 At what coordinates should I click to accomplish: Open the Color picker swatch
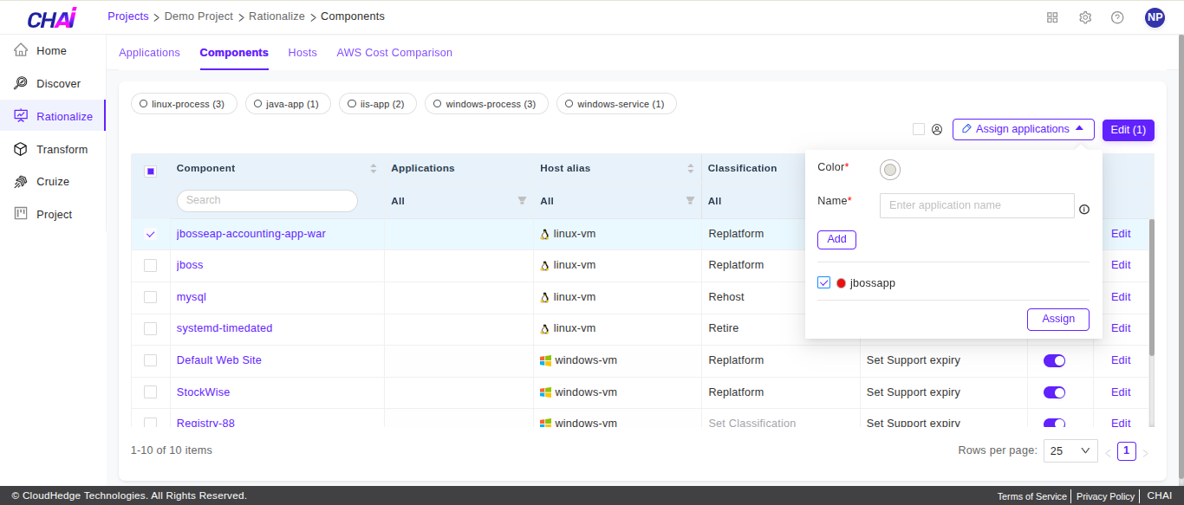pos(889,170)
